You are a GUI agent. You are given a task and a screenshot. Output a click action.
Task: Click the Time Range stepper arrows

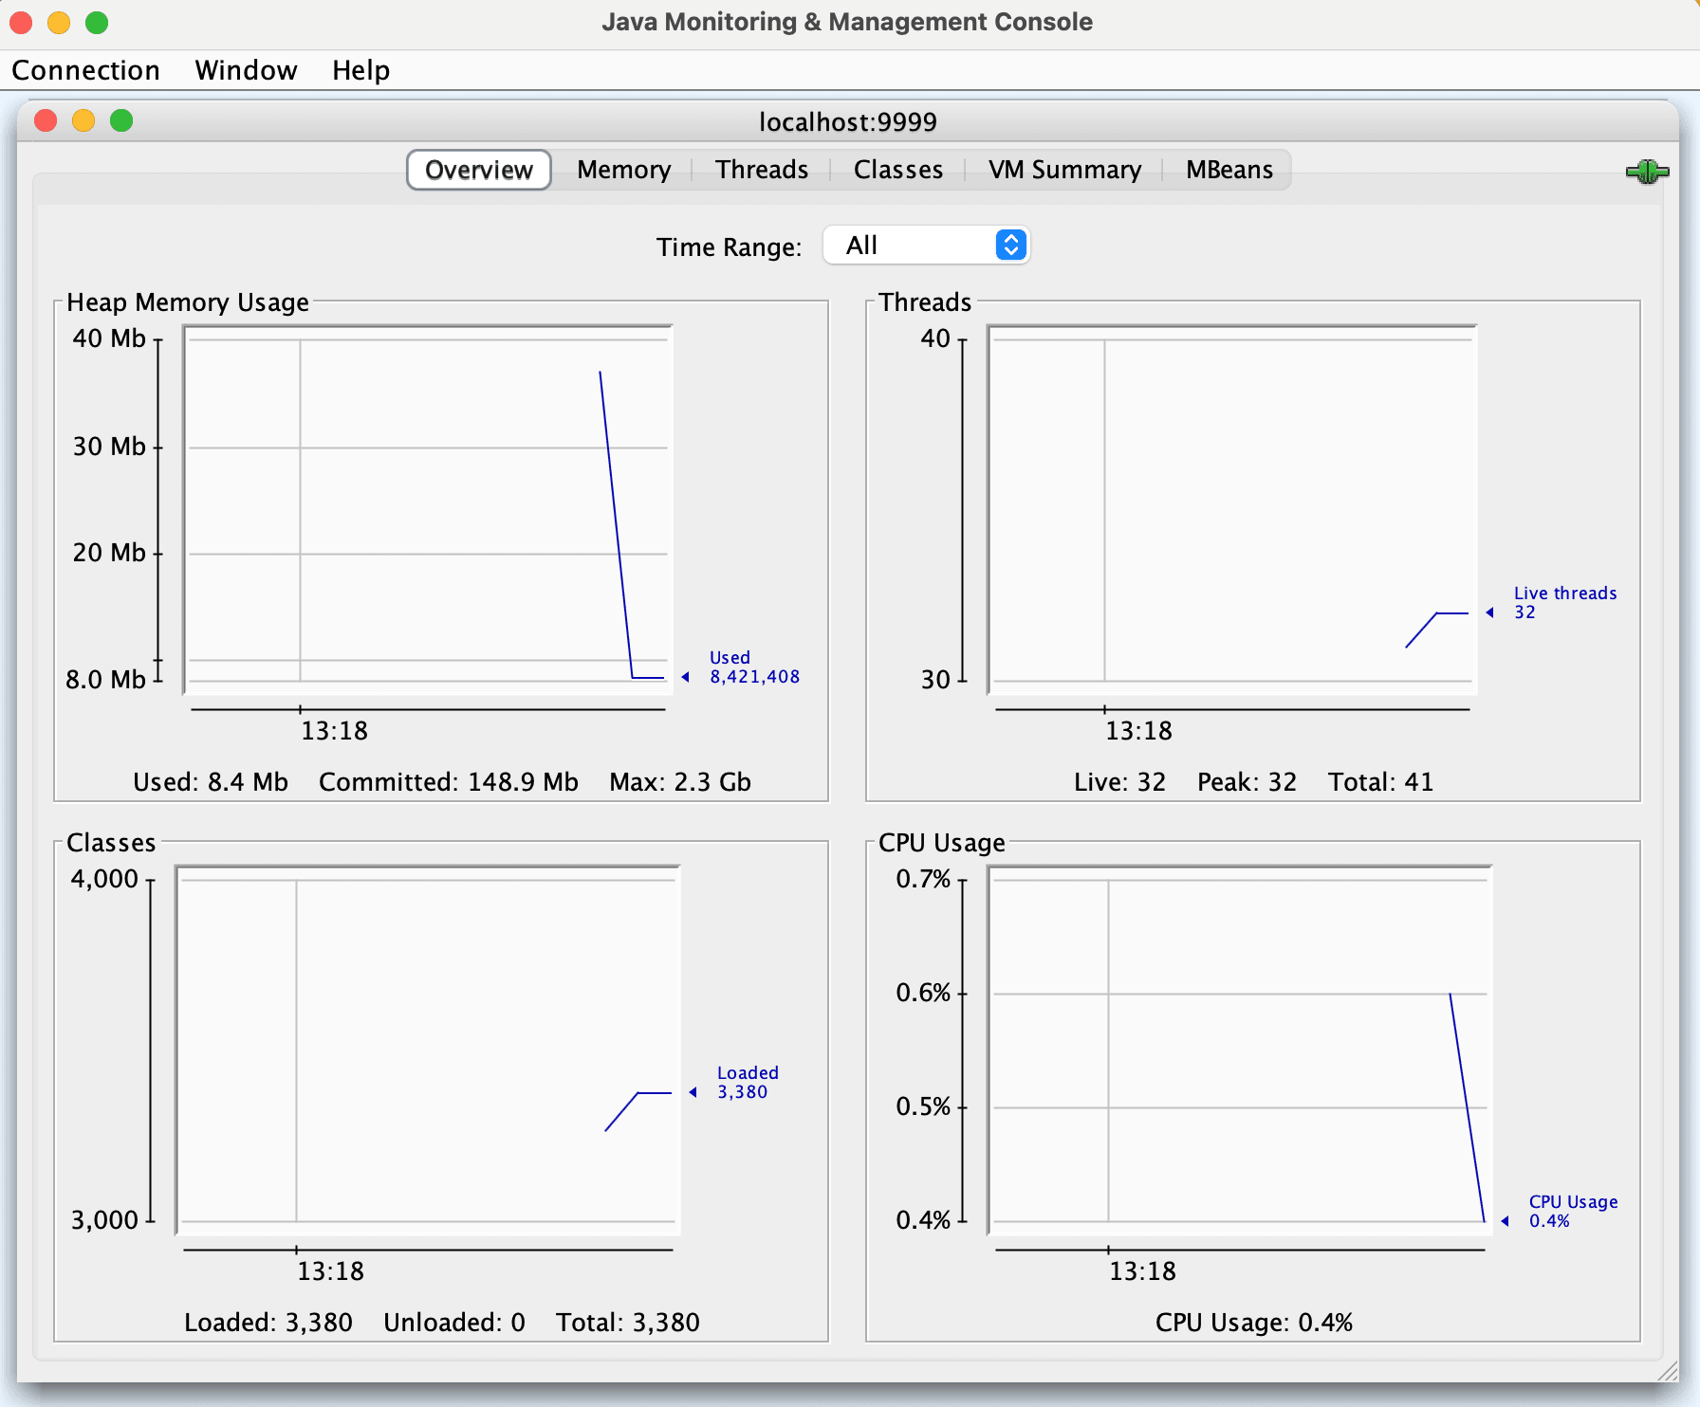coord(1011,245)
